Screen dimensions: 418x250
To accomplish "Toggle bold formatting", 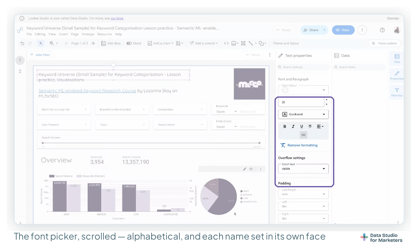I will 285,127.
